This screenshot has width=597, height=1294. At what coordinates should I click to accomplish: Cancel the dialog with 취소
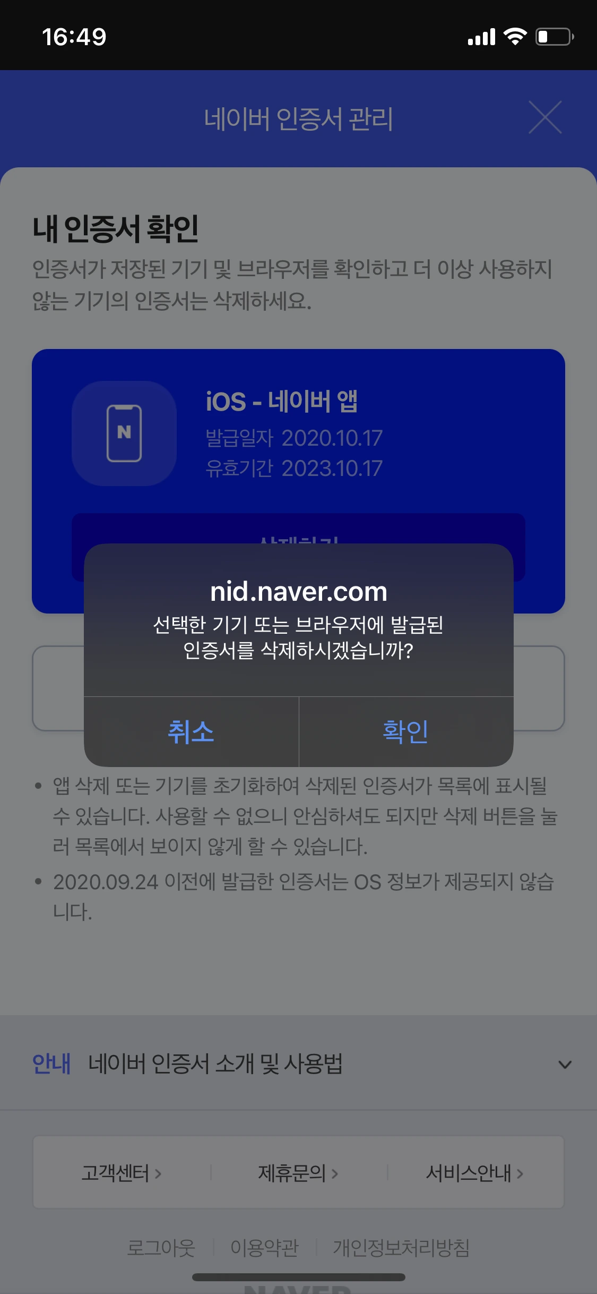pos(191,731)
